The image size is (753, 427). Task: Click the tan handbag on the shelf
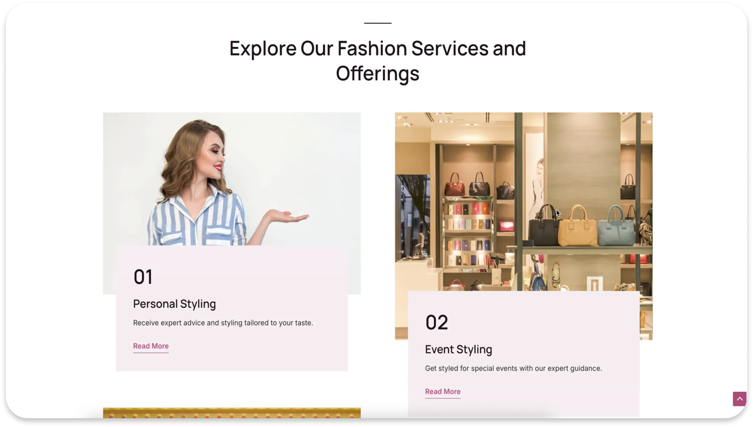(578, 227)
